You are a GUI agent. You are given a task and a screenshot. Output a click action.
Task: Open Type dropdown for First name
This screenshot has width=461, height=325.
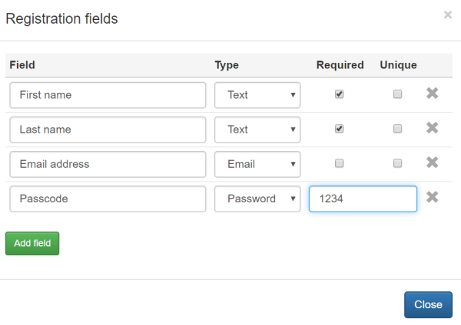point(257,95)
